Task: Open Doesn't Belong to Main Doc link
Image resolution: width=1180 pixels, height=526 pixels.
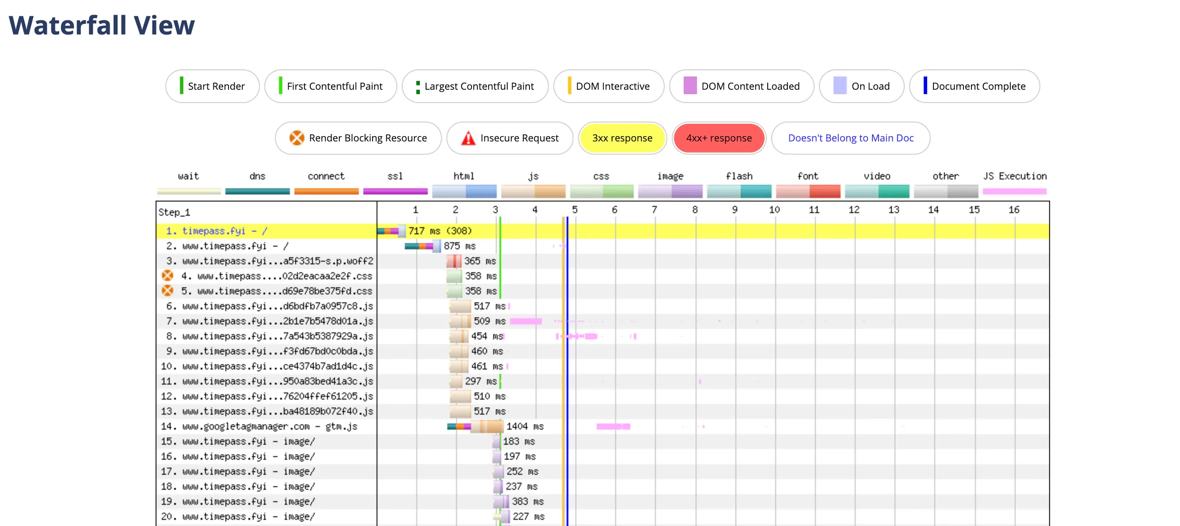Action: (x=850, y=138)
